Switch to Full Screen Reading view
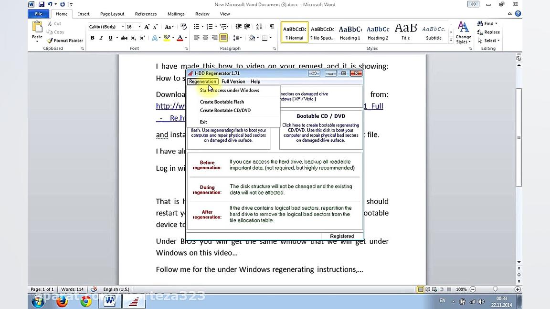Screen dimensions: 550x309 coord(428,289)
